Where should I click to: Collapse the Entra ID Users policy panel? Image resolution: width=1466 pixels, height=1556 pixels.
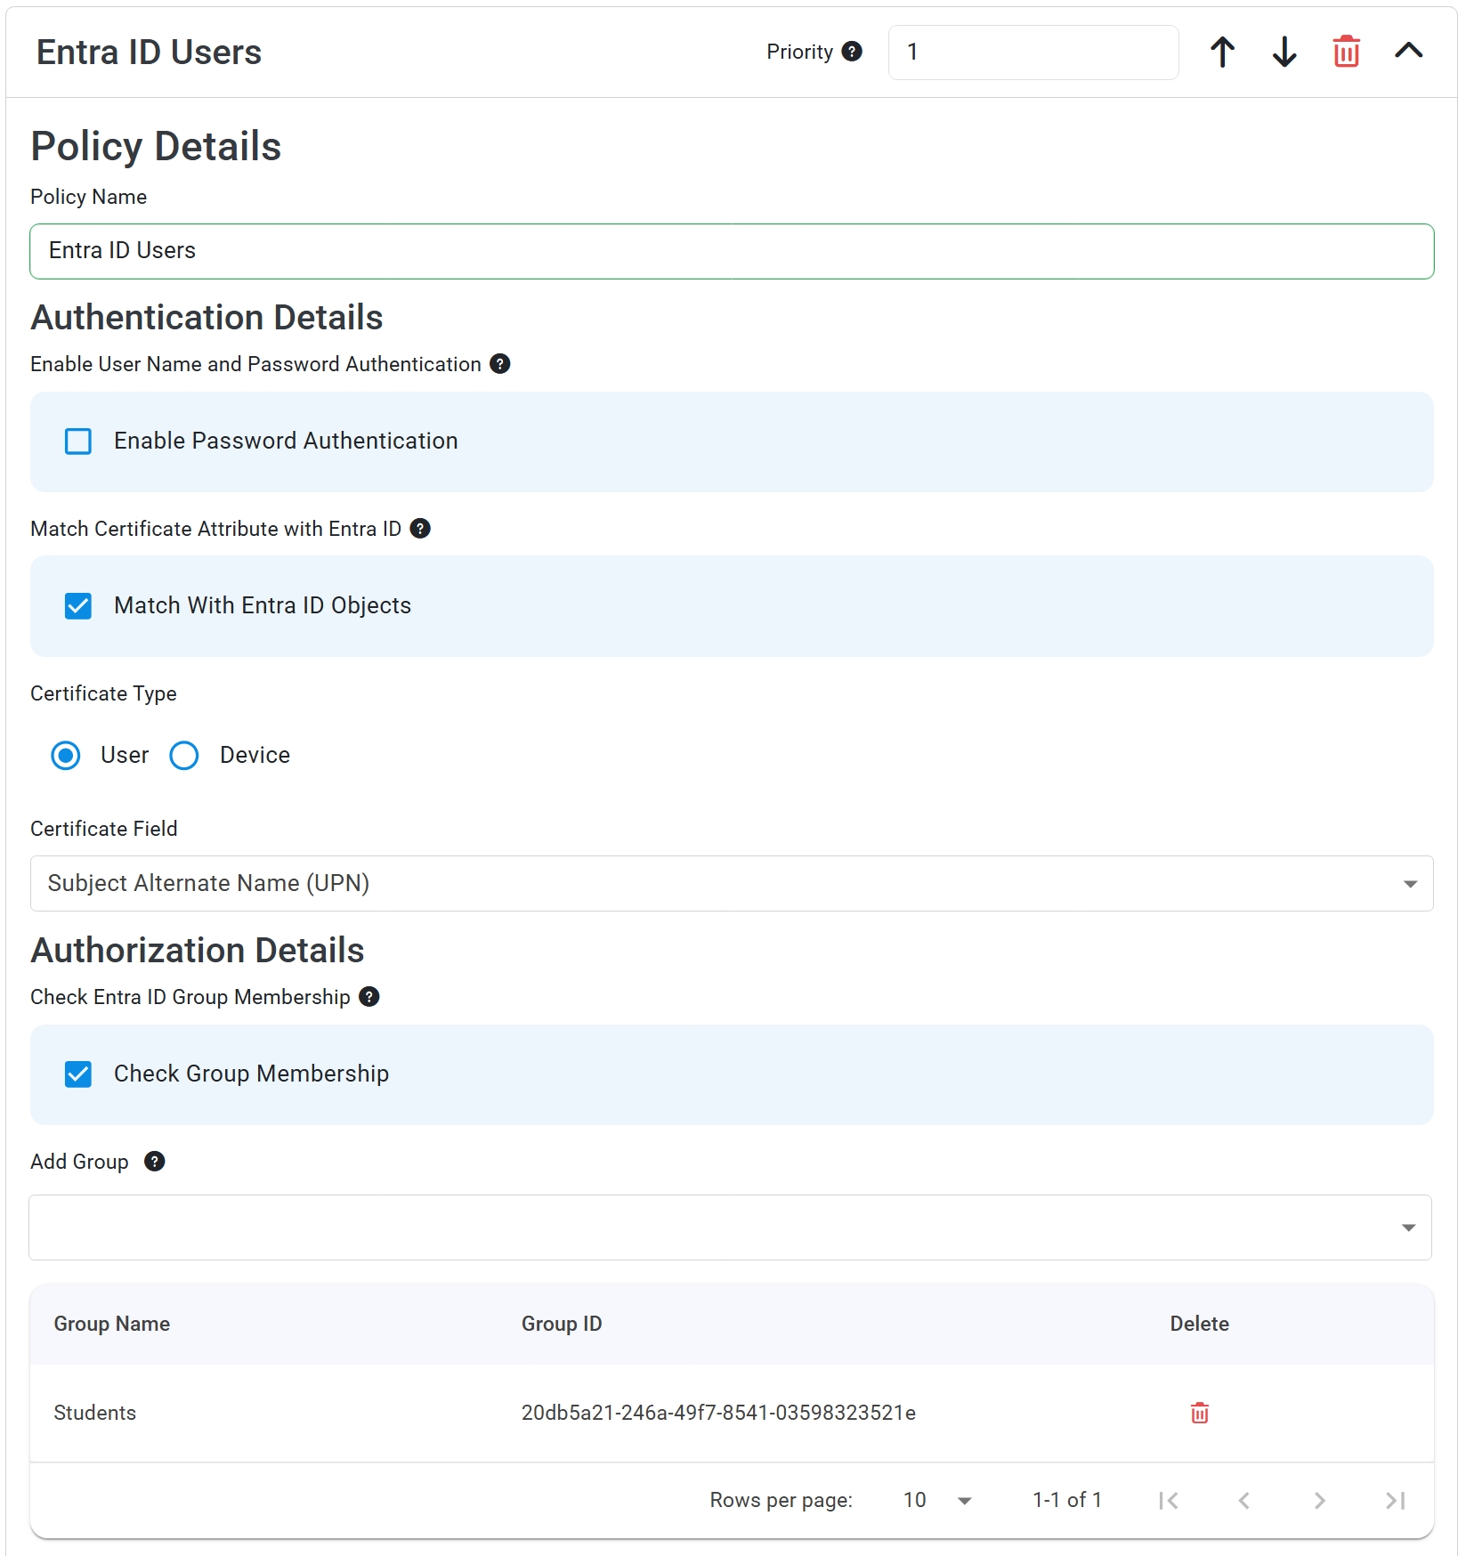[1408, 51]
